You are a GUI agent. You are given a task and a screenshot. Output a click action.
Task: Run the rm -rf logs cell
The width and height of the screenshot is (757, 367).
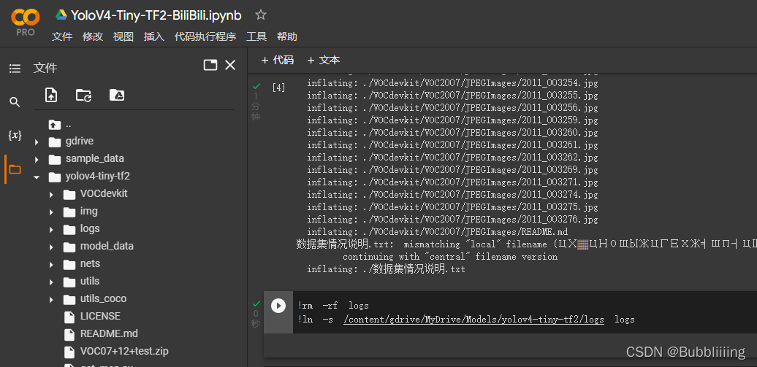[278, 306]
